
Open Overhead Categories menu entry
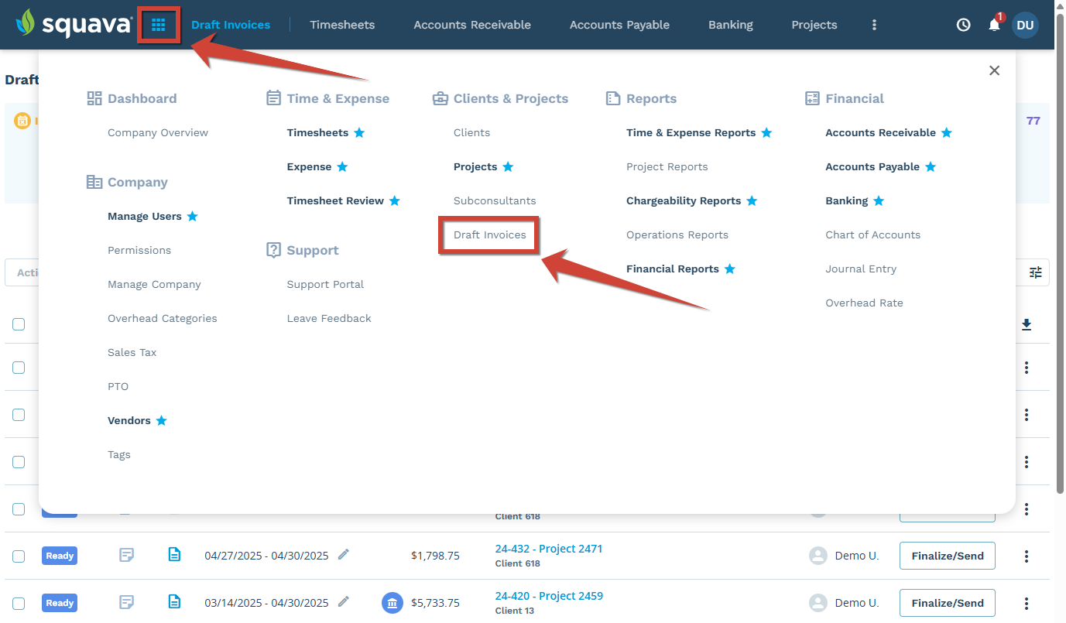click(x=163, y=318)
